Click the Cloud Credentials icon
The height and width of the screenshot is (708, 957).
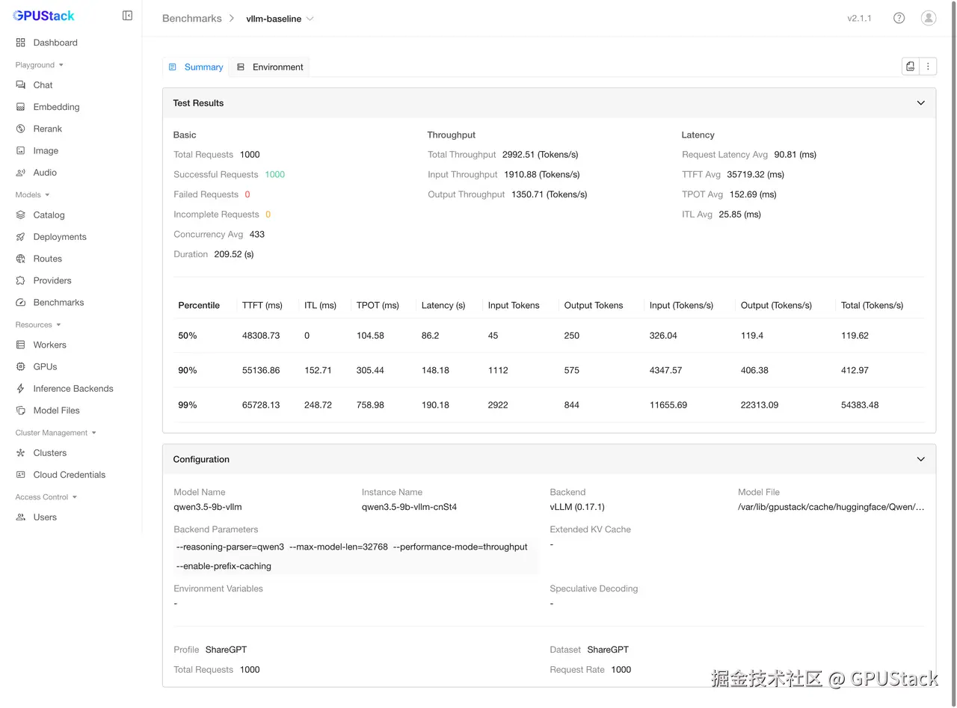pos(20,474)
